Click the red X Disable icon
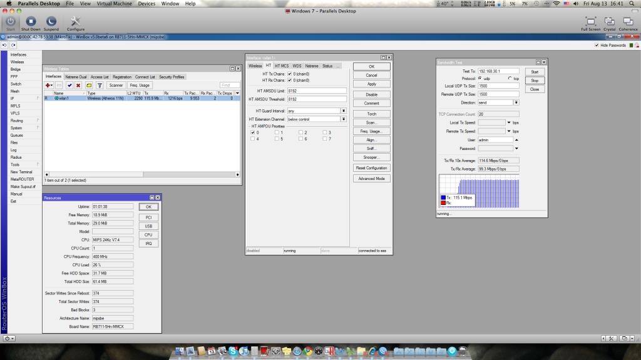Image resolution: width=641 pixels, height=360 pixels. (x=78, y=85)
